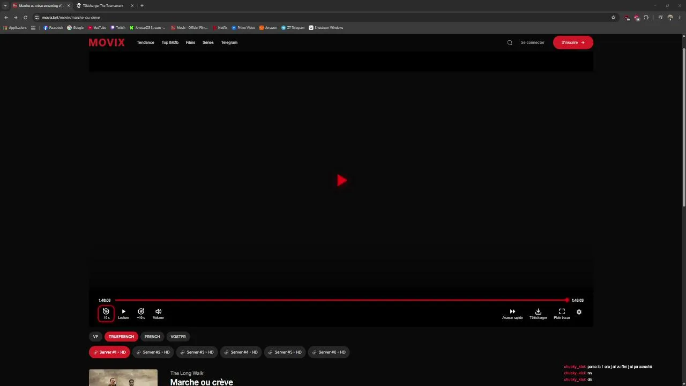
Task: Select the TRUEFRENCH language option
Action: tap(121, 337)
